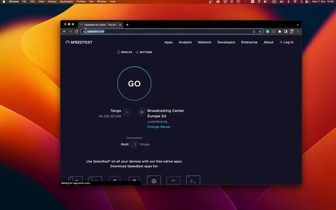This screenshot has height=210, width=336.
Task: Close the Speedtest by Ookla tab
Action: 120,25
